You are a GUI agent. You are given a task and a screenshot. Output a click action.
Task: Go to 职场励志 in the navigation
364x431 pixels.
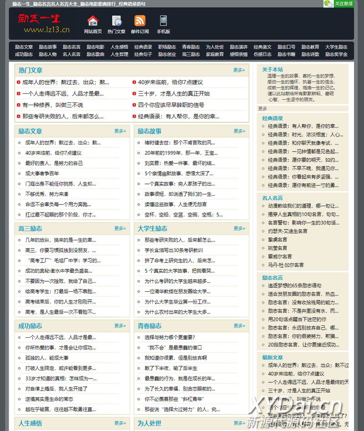167,47
